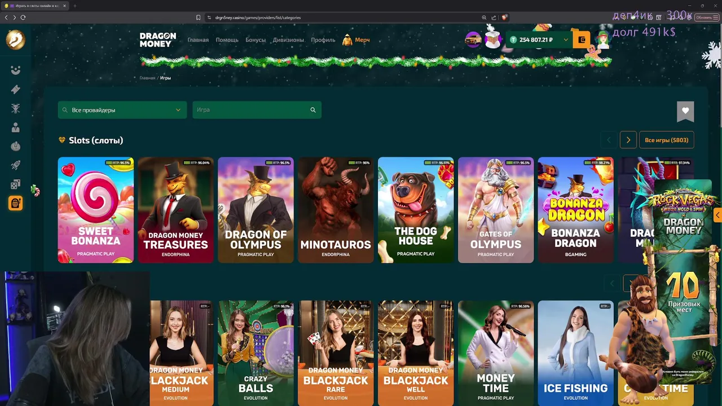
Task: Open Sweet Bonanza slot thumbnail
Action: tap(96, 210)
